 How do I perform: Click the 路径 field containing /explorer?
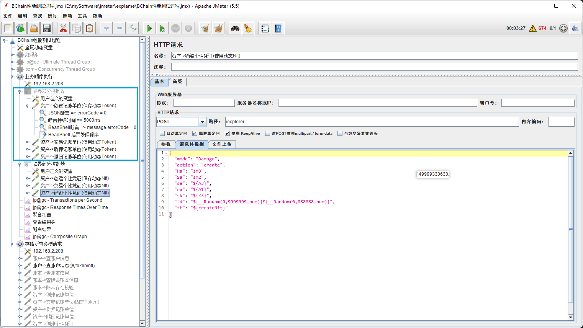coord(372,122)
